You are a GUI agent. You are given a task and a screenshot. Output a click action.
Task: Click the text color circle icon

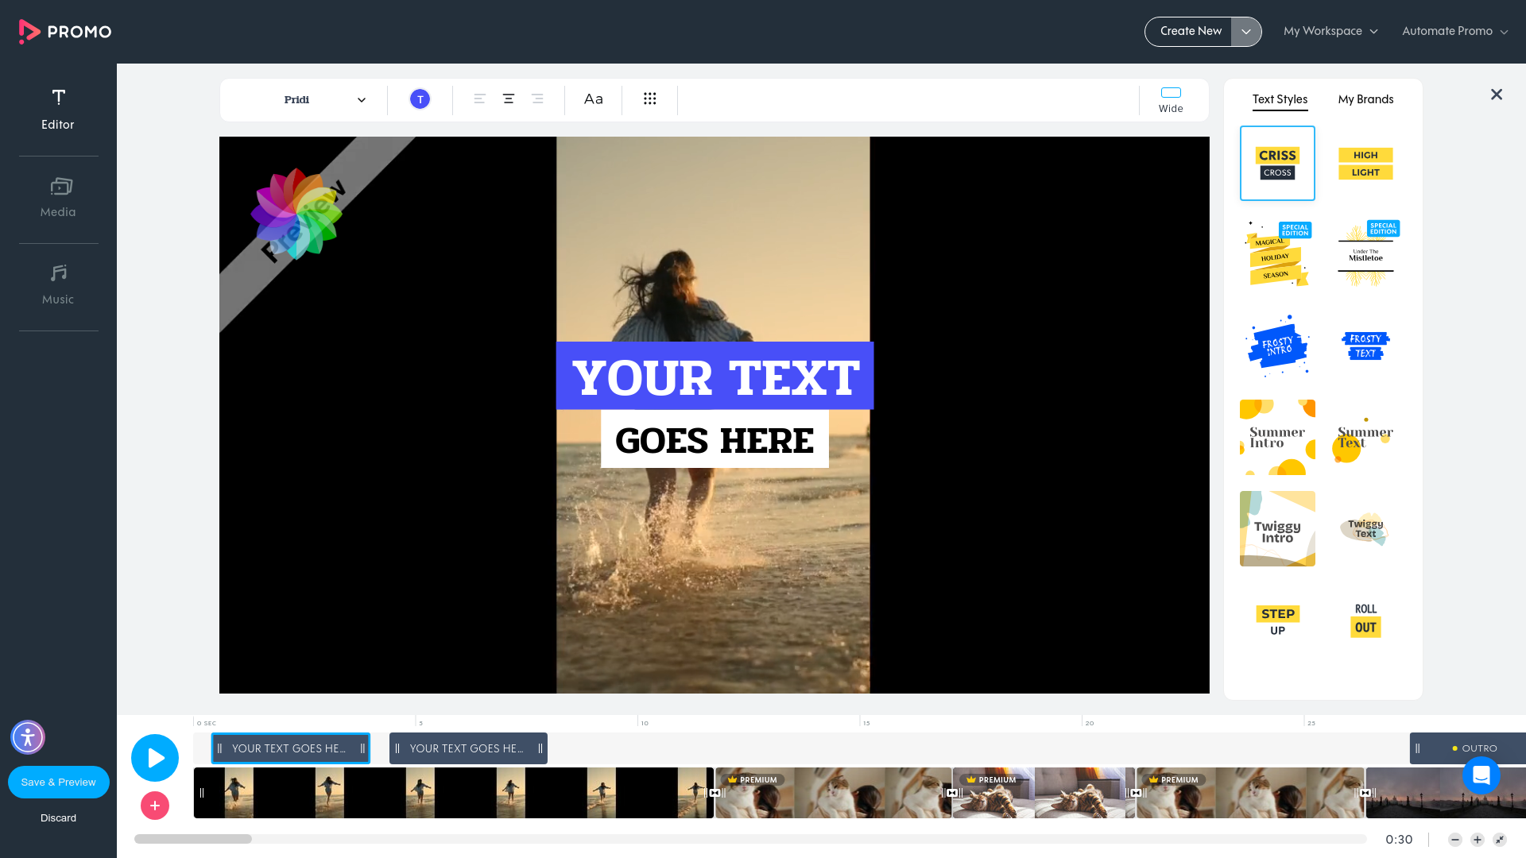point(420,99)
